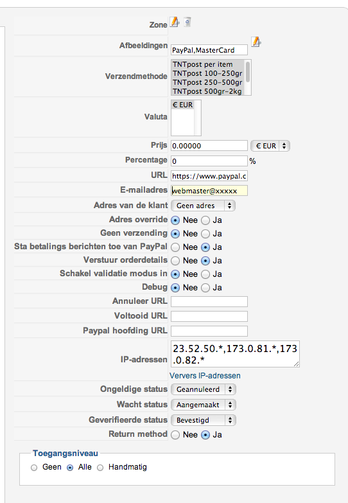Open the Ongeldige status dropdown
Screen dimensions: 348x503
click(x=204, y=389)
